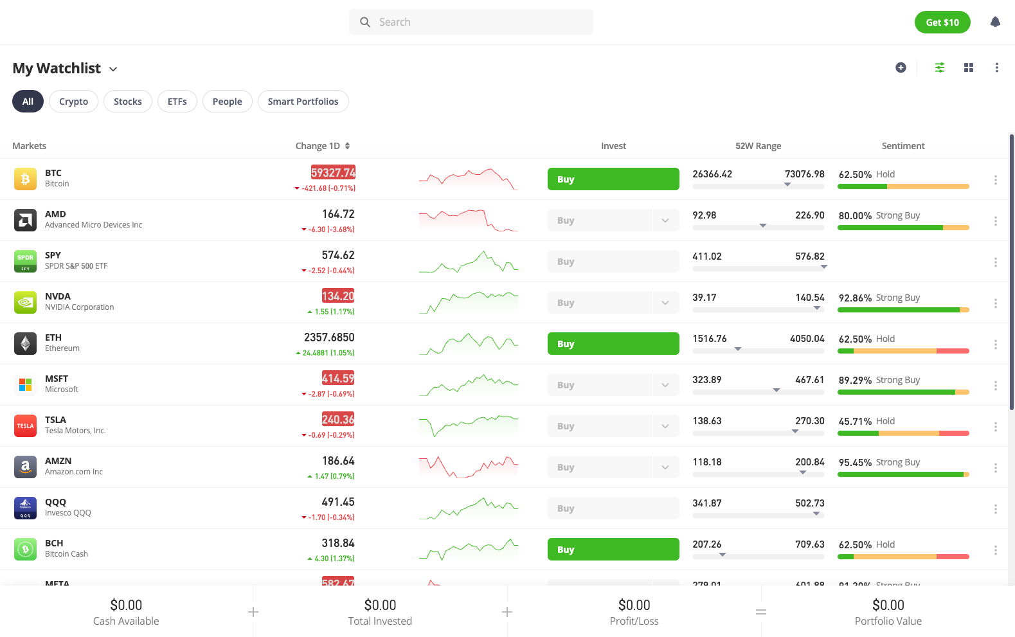The height and width of the screenshot is (637, 1015).
Task: Open BTC row options menu
Action: [995, 180]
